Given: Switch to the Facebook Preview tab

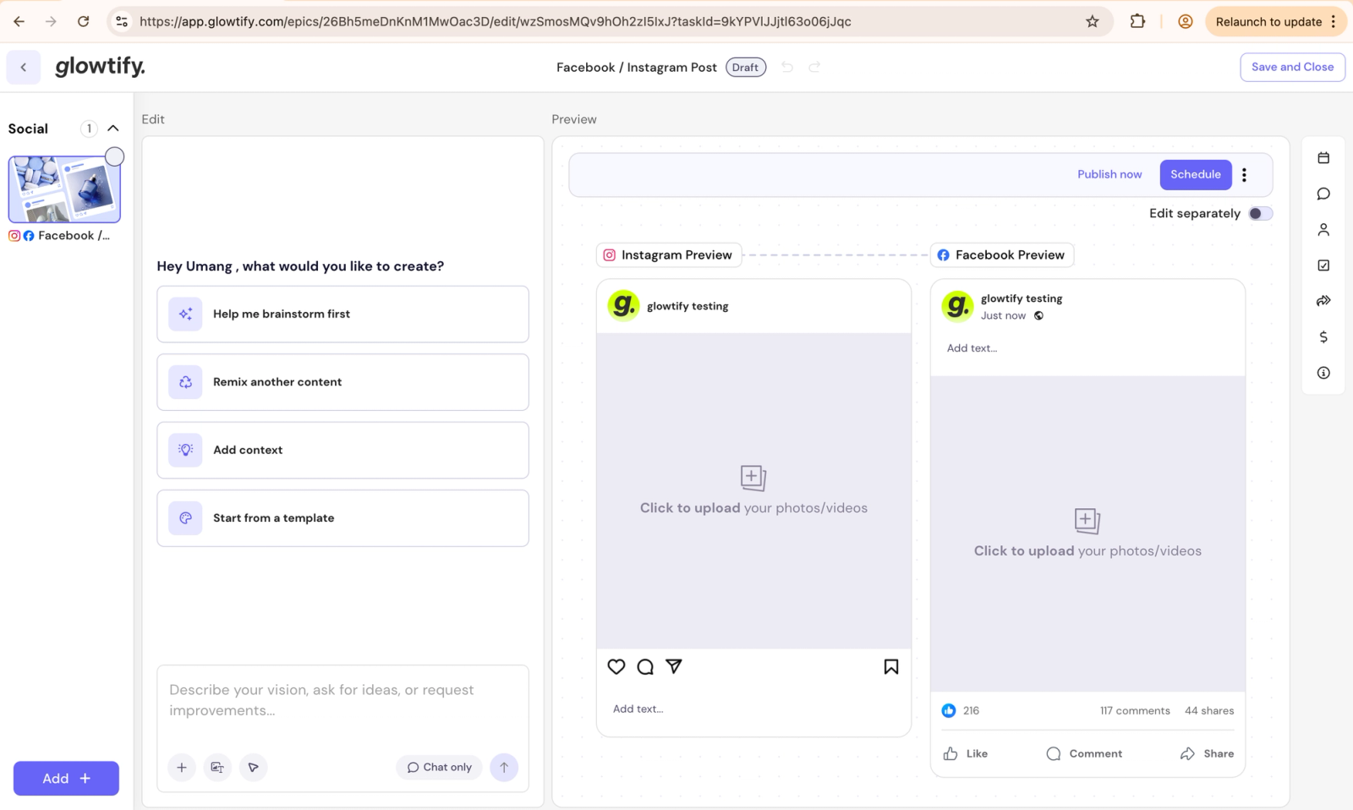Looking at the screenshot, I should 1002,255.
